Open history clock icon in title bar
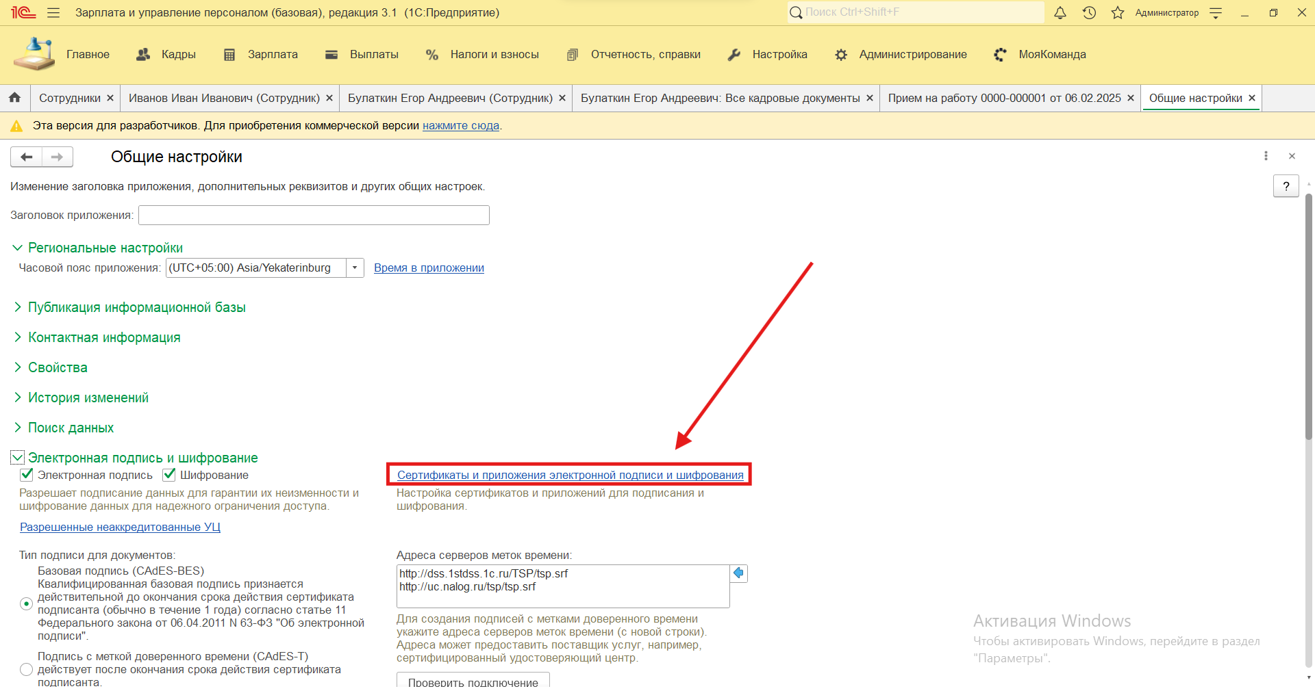1315x691 pixels. point(1089,13)
